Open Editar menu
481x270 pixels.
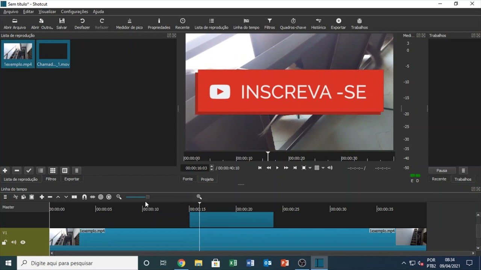[x=29, y=12]
